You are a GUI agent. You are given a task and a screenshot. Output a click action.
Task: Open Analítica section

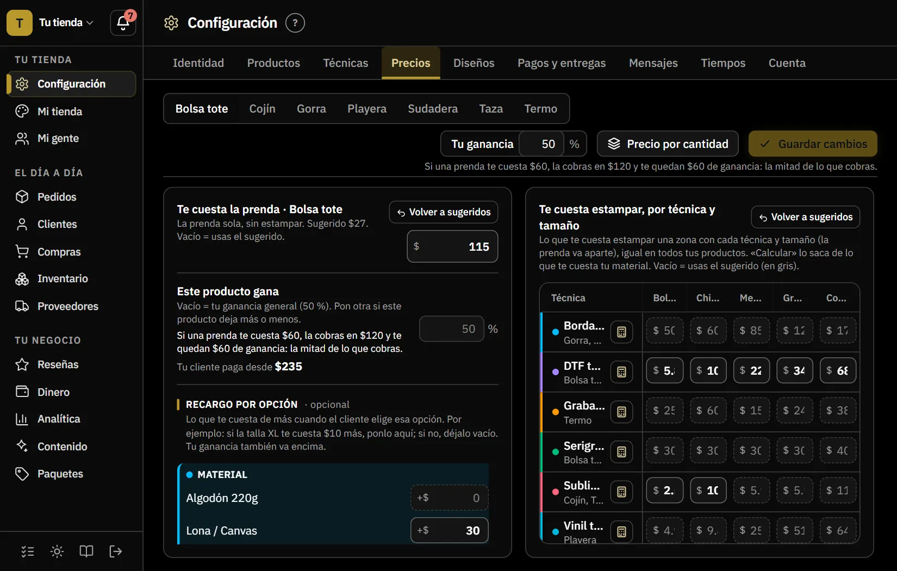point(71,419)
